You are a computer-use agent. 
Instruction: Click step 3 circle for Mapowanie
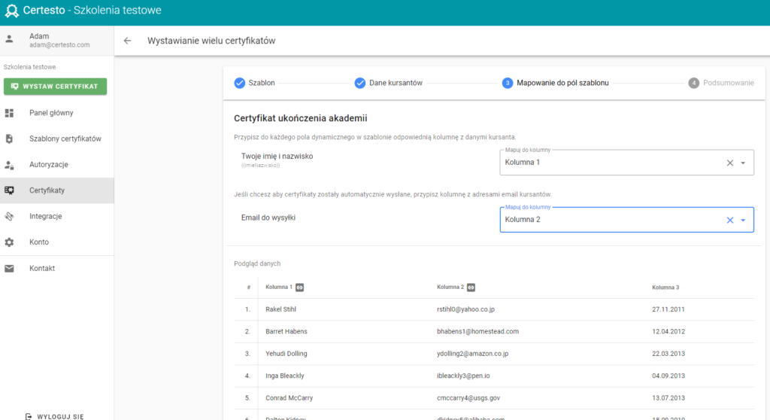508,83
